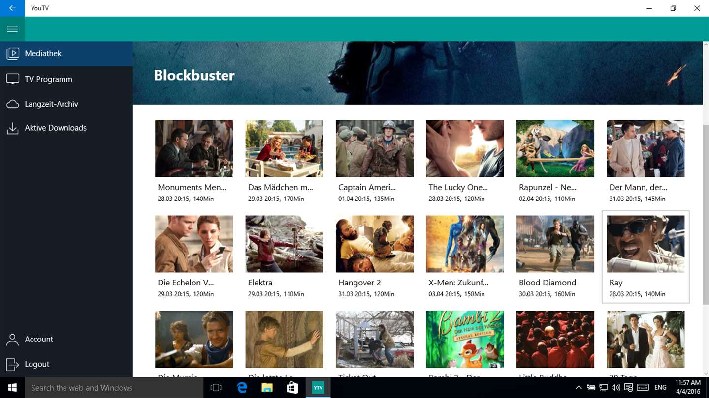The height and width of the screenshot is (398, 709).
Task: Go back with the arrow button
Action: (12, 8)
